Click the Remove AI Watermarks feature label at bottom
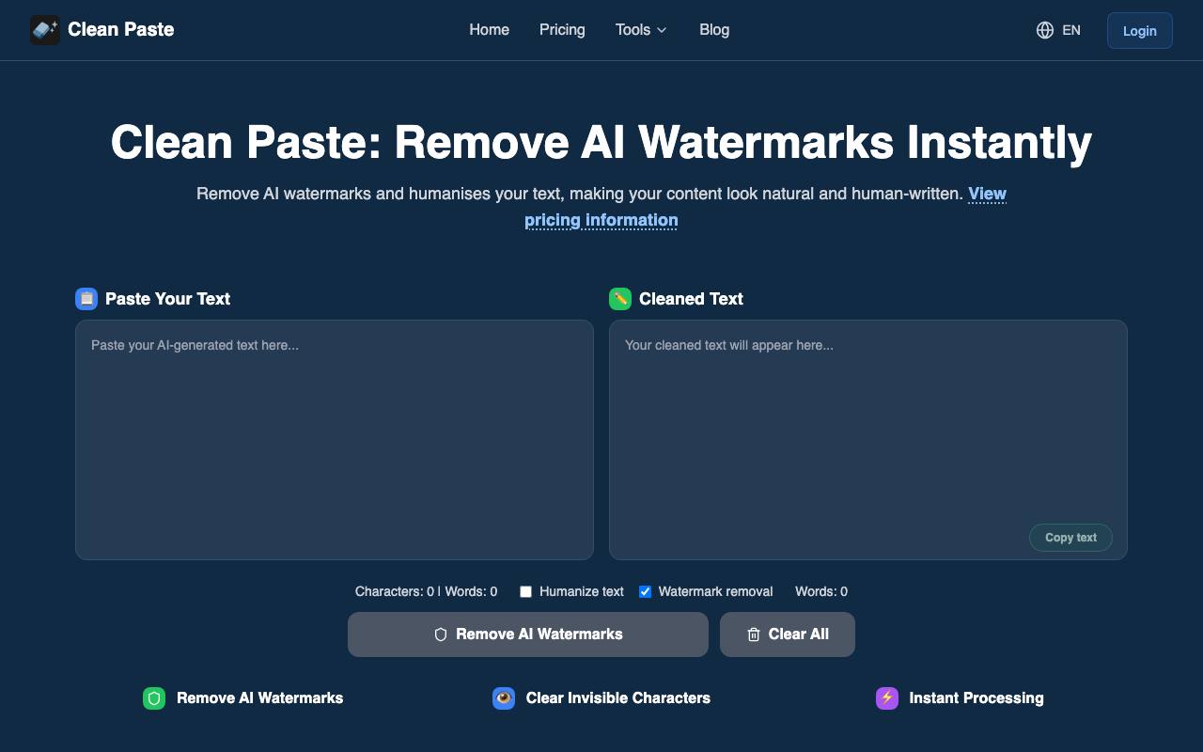 pos(259,698)
